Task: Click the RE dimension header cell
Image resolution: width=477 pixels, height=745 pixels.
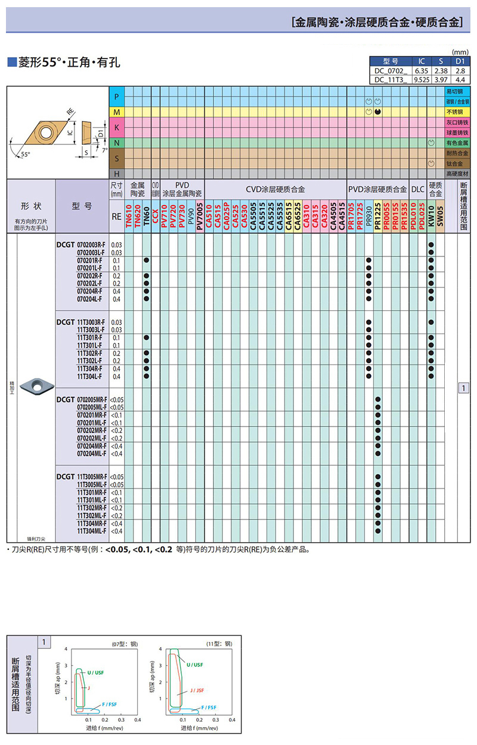Action: 117,218
